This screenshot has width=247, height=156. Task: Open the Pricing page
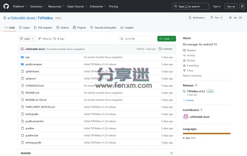113,6
